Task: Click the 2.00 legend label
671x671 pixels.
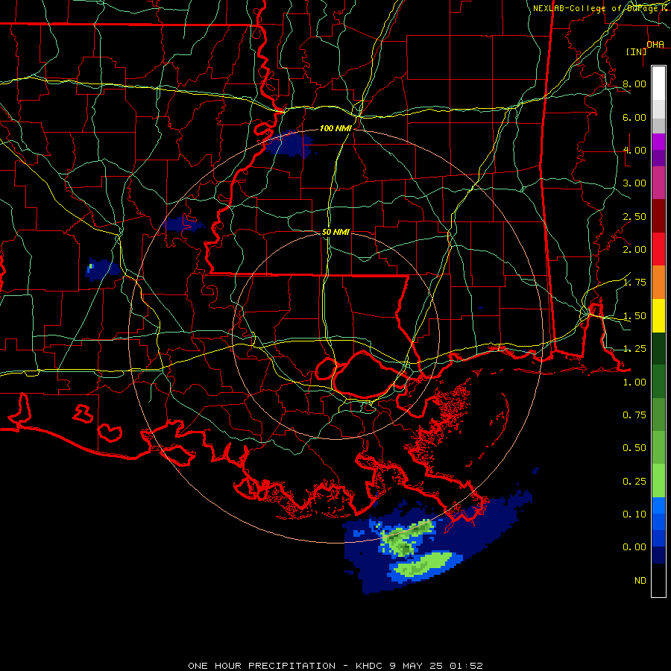Action: click(x=634, y=250)
